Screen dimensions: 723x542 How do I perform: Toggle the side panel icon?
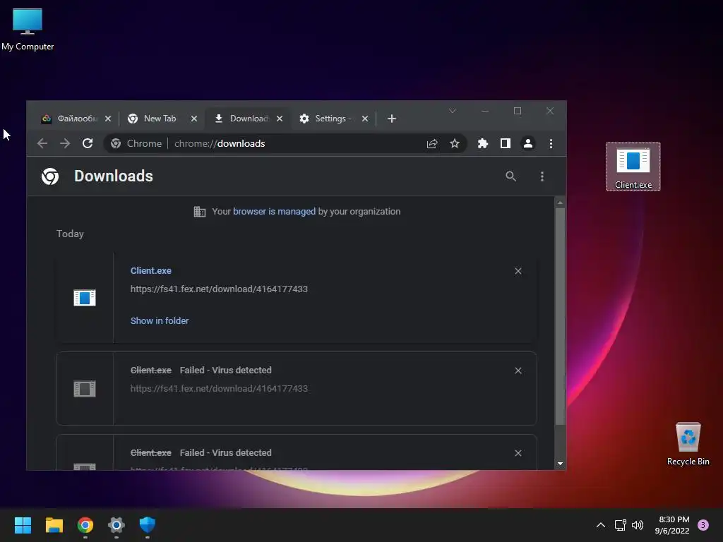point(506,143)
